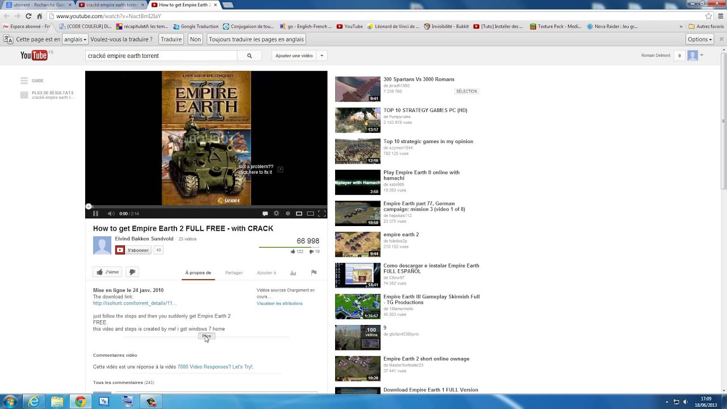Focus the YouTube search field
The height and width of the screenshot is (409, 727).
tap(161, 56)
